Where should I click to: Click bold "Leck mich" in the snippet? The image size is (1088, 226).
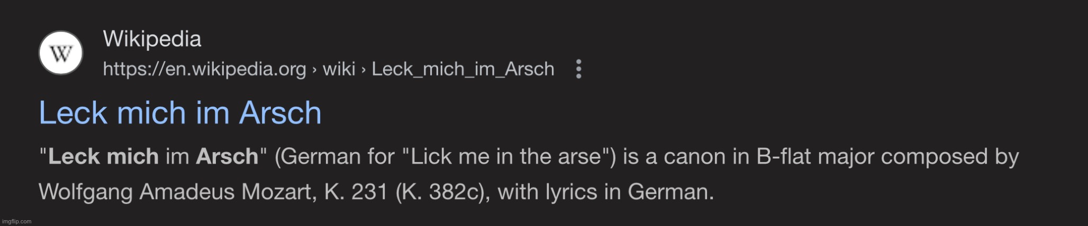[103, 157]
